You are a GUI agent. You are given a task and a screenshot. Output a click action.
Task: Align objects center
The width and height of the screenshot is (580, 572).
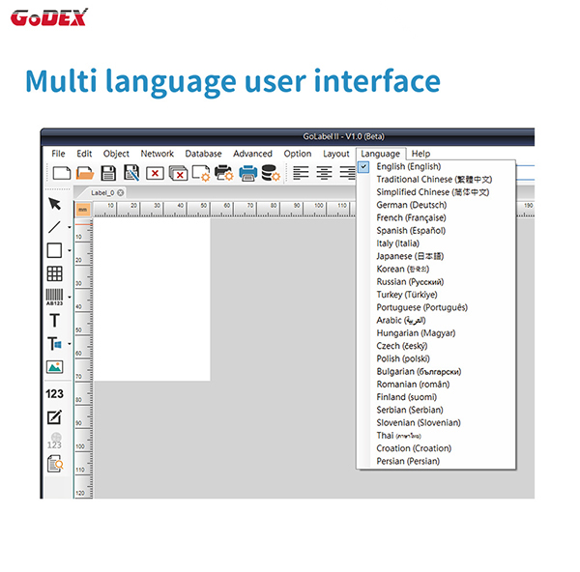pos(324,173)
